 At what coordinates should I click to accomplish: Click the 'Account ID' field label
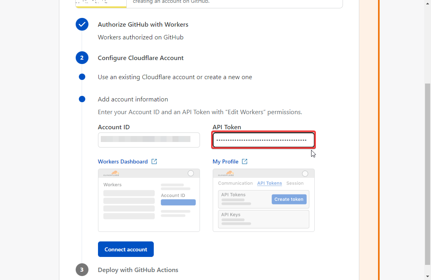pos(114,127)
